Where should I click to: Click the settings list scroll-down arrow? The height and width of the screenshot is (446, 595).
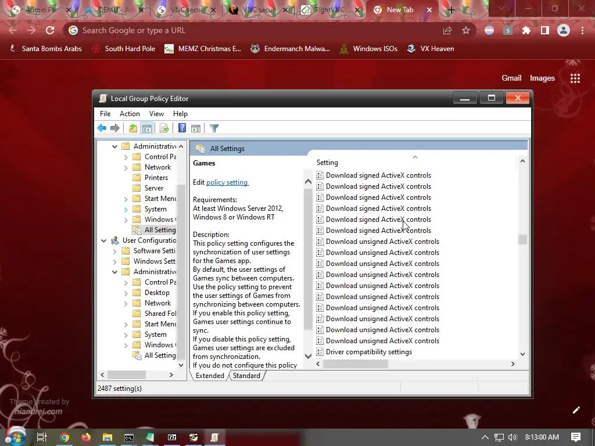(x=522, y=354)
